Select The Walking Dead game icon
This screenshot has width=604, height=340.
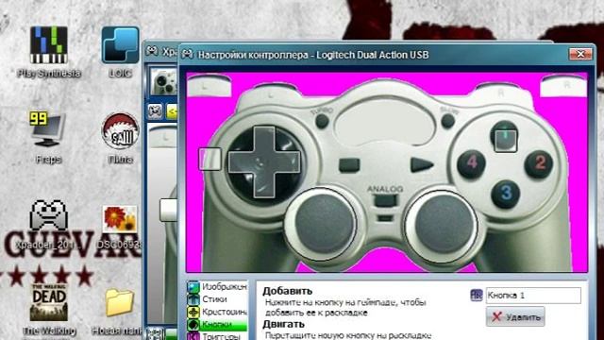49,302
